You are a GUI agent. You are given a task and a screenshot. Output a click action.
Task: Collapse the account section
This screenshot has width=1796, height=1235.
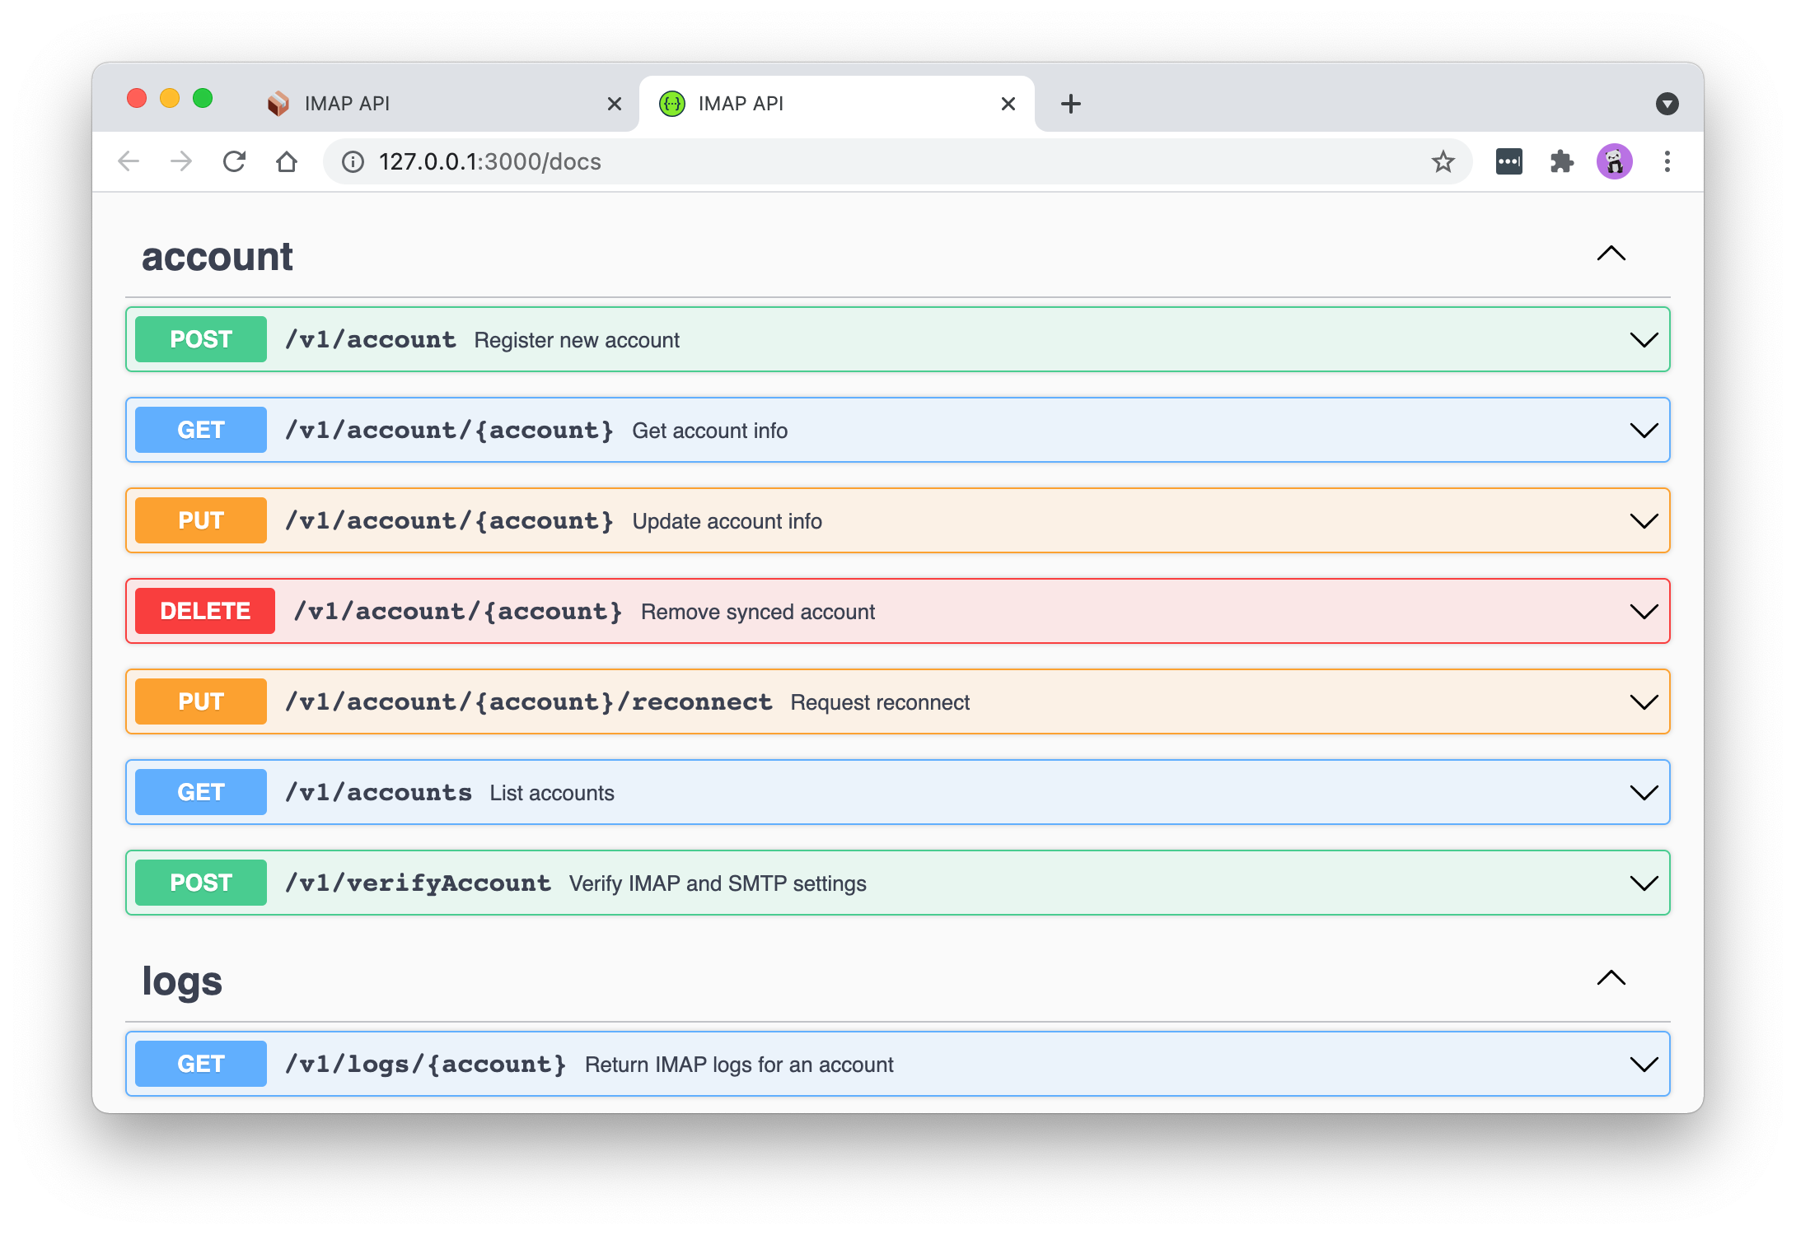click(x=1611, y=254)
